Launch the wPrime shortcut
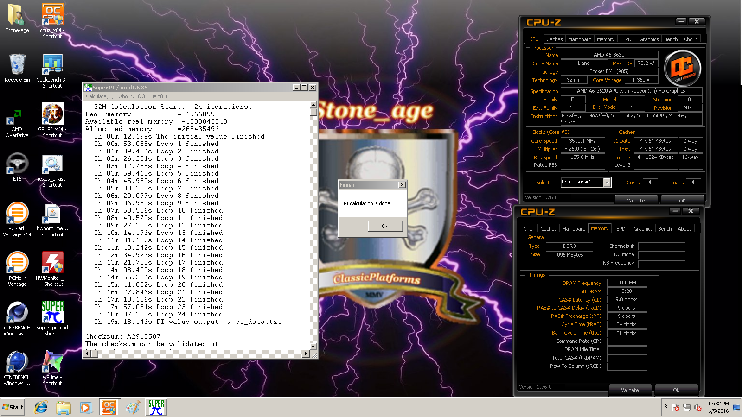 coord(52,368)
